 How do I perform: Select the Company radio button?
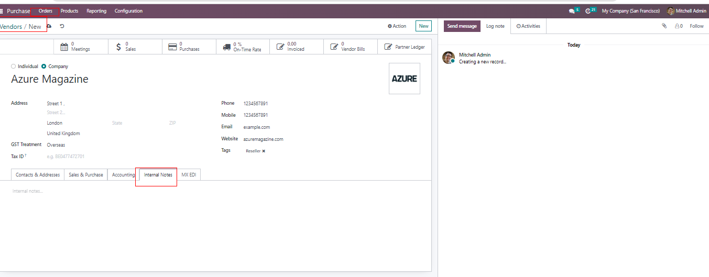point(44,67)
